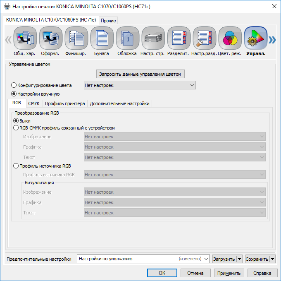Open Профиль источника RGB dropdown
The height and width of the screenshot is (281, 281).
[x=175, y=175]
